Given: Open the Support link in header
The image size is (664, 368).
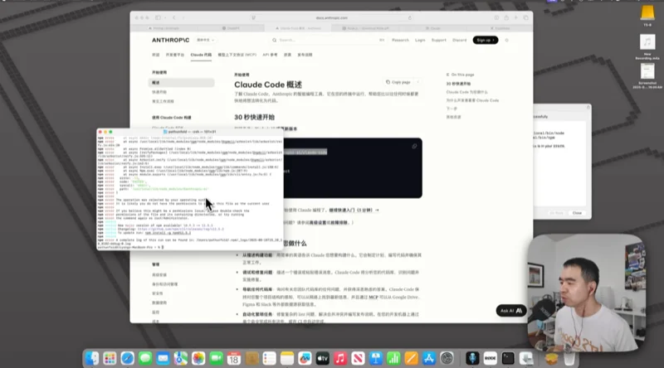Looking at the screenshot, I should 439,40.
